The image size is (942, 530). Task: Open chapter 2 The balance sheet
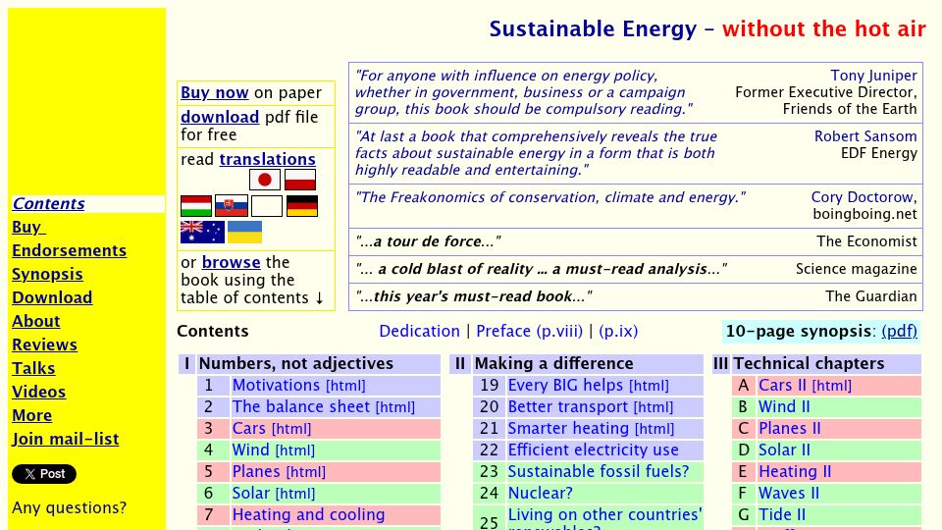click(301, 406)
